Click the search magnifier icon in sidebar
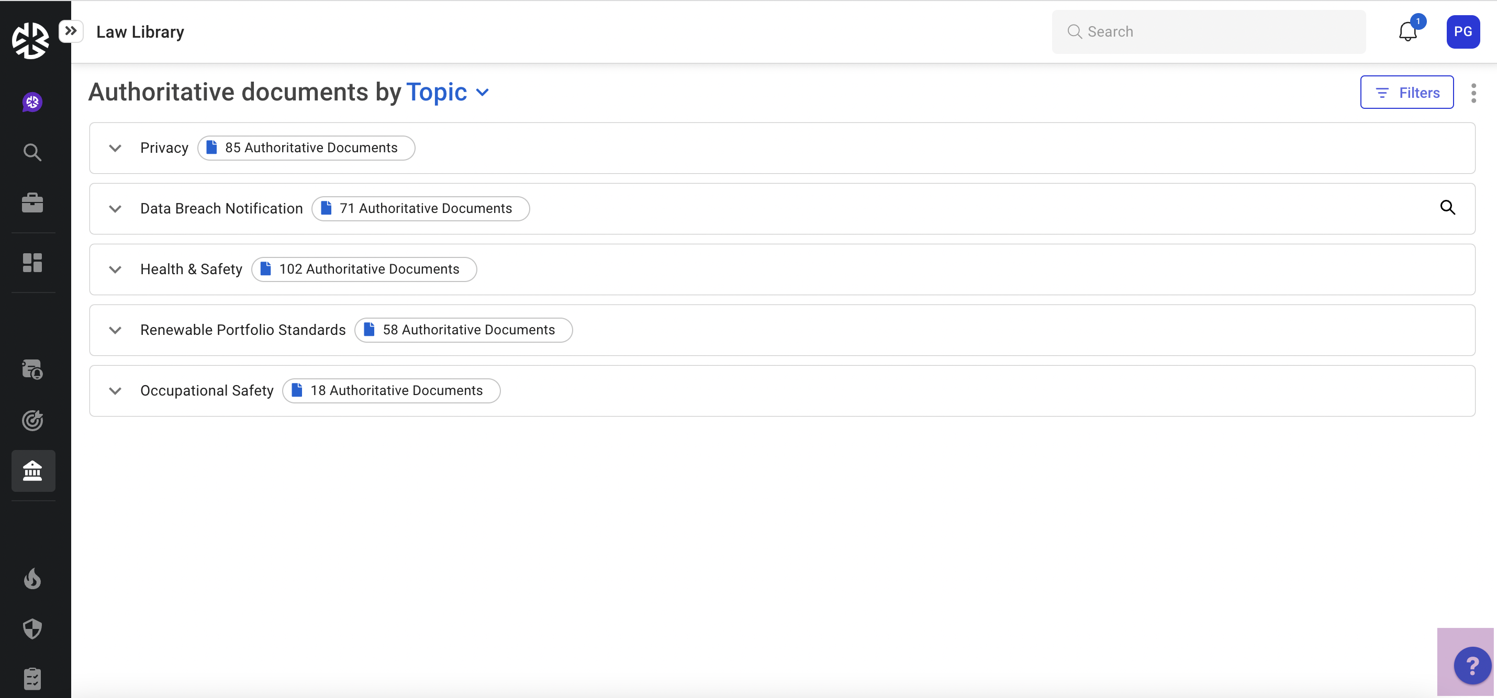1497x698 pixels. [32, 152]
